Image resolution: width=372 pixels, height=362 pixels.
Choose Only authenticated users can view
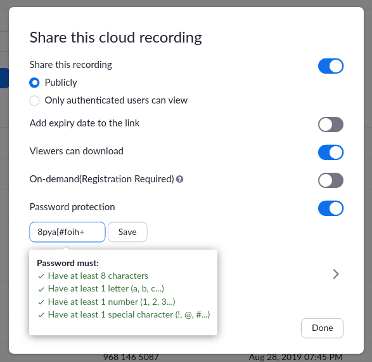(x=34, y=100)
